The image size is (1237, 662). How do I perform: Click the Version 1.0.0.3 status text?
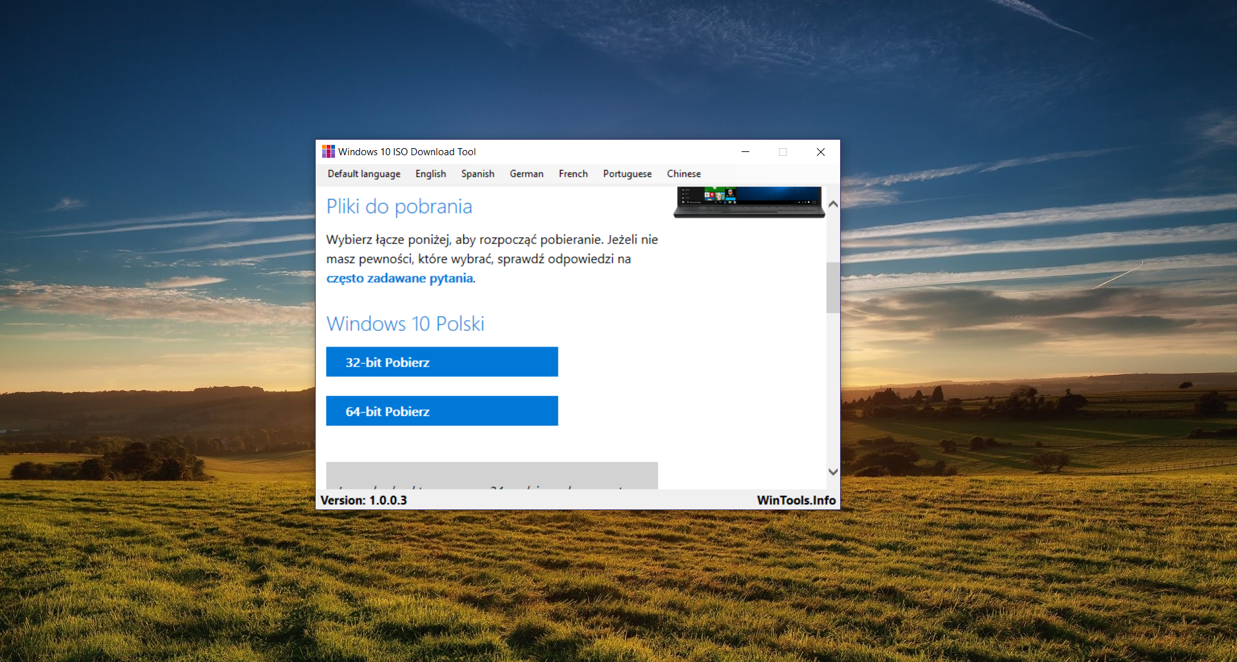point(363,500)
